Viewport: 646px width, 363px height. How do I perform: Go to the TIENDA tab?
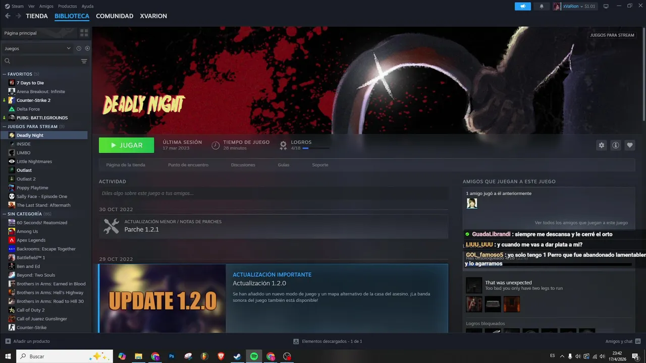[x=37, y=16]
